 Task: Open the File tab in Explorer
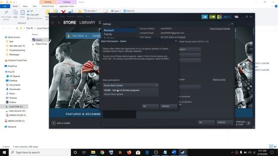pos(5,6)
